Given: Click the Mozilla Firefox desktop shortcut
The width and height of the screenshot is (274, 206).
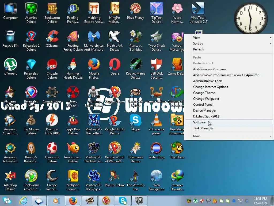Looking at the screenshot, I should (94, 68).
